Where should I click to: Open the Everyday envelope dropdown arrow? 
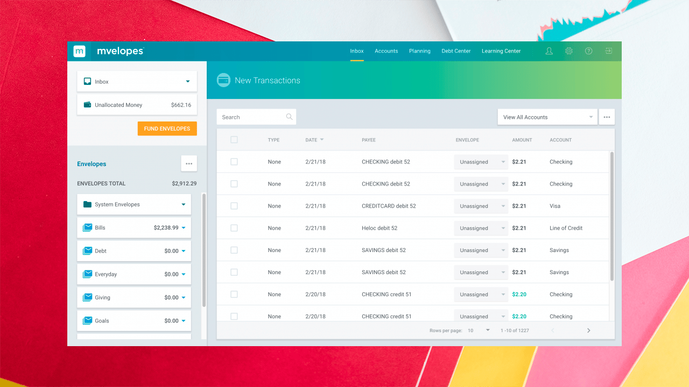184,274
